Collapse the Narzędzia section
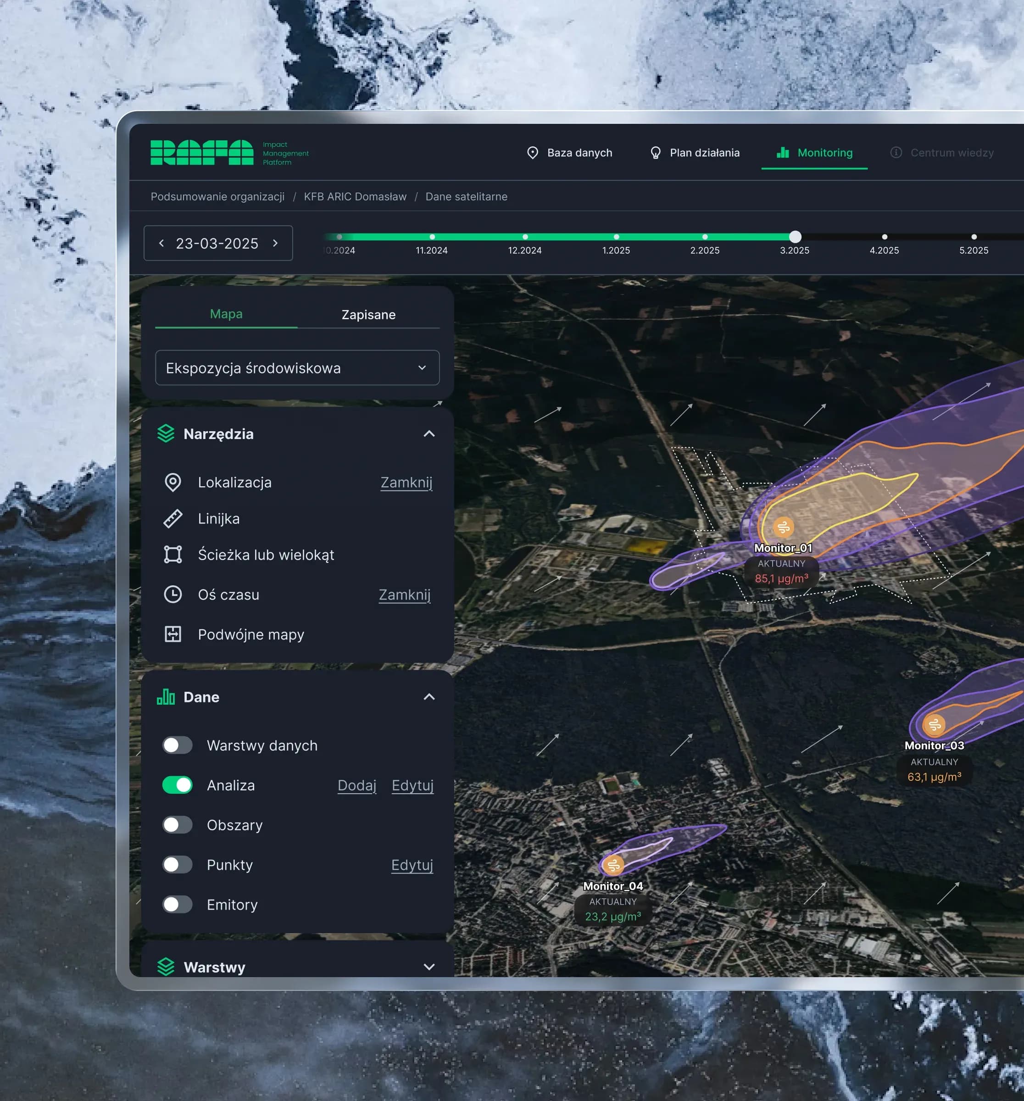1024x1101 pixels. point(429,434)
